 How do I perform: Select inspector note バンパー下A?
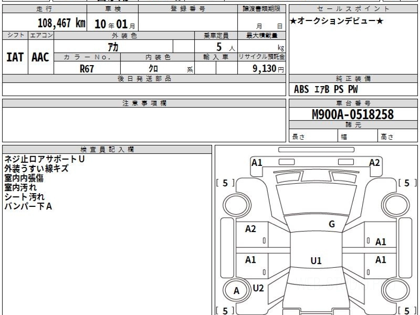pos(28,206)
